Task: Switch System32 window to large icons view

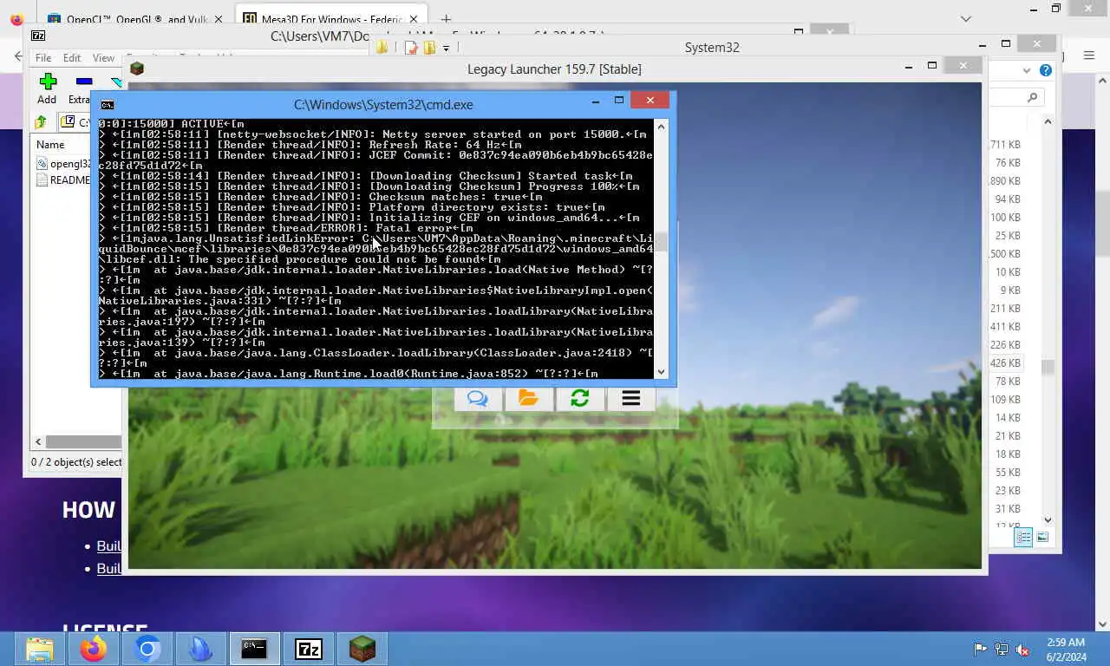Action: tap(1042, 538)
